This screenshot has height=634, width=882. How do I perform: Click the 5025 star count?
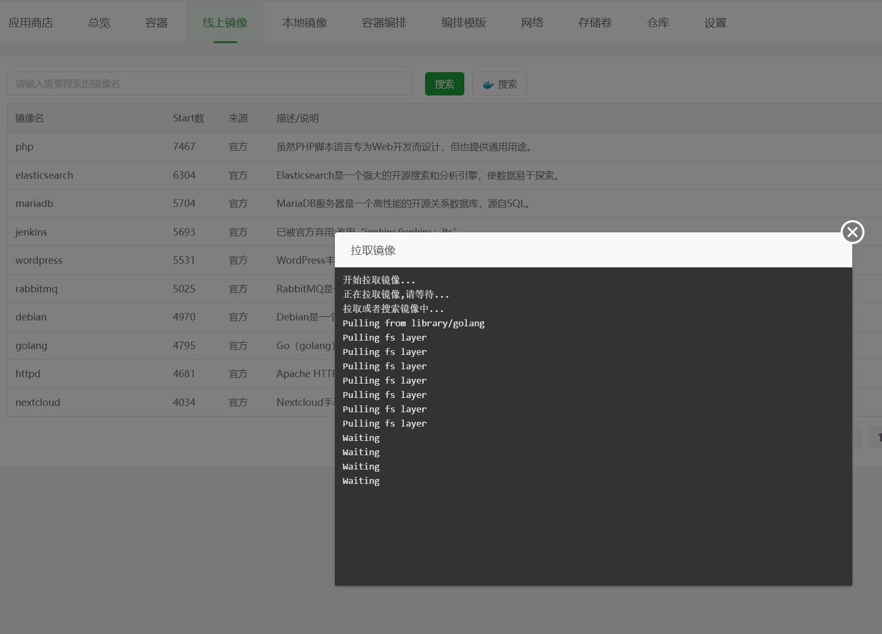pyautogui.click(x=184, y=289)
